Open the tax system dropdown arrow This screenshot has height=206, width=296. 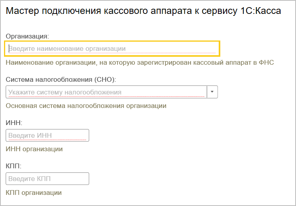pyautogui.click(x=212, y=92)
